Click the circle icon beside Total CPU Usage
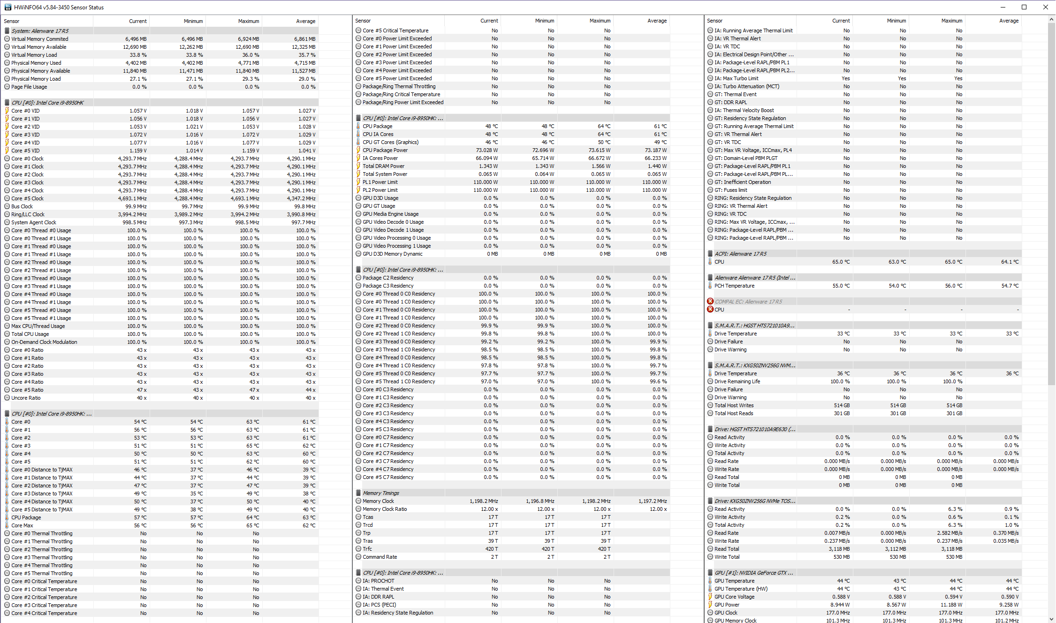The image size is (1056, 623). point(7,334)
